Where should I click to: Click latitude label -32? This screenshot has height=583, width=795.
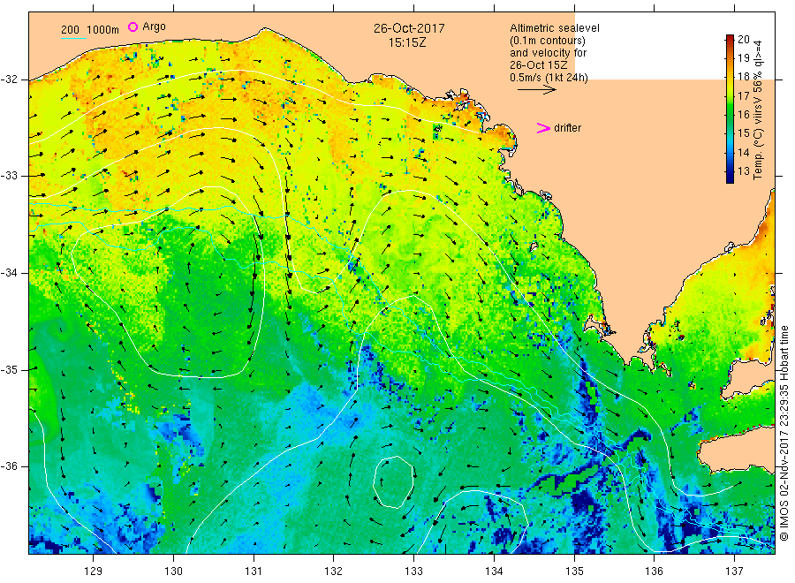tap(9, 80)
